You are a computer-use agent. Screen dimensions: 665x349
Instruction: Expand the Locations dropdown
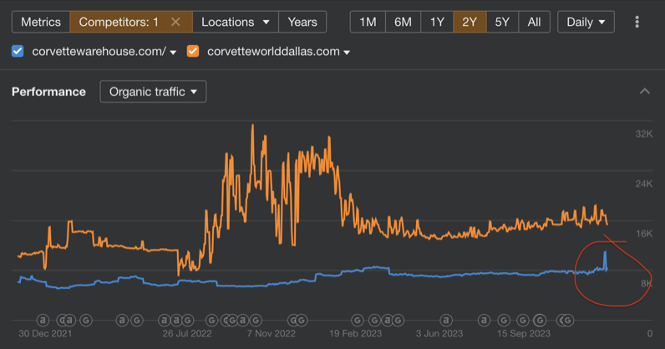[x=236, y=22]
